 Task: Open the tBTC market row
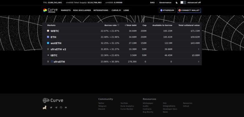(x=122, y=55)
